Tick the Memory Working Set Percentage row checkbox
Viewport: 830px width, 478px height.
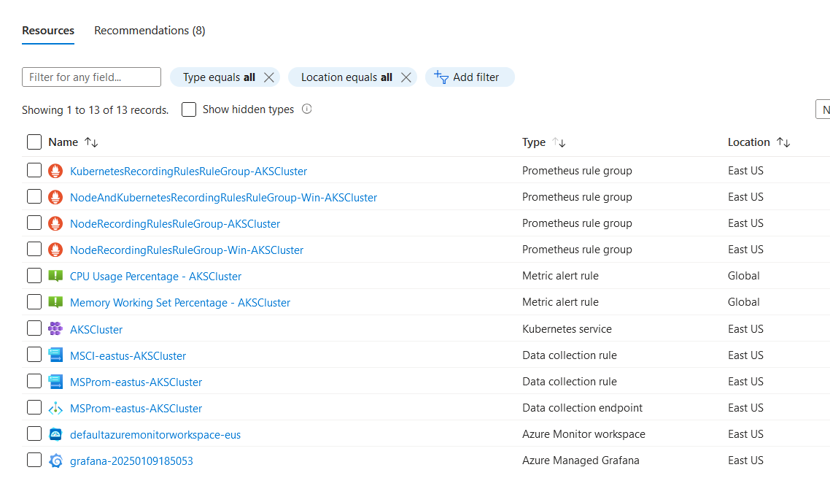pos(34,301)
